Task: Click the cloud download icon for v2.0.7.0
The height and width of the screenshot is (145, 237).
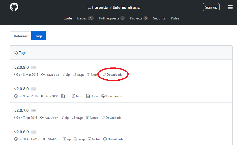Action: pyautogui.click(x=103, y=118)
